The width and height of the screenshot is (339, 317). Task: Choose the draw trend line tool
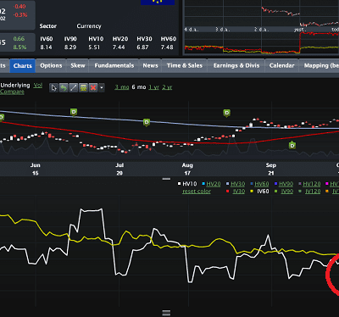(73, 88)
